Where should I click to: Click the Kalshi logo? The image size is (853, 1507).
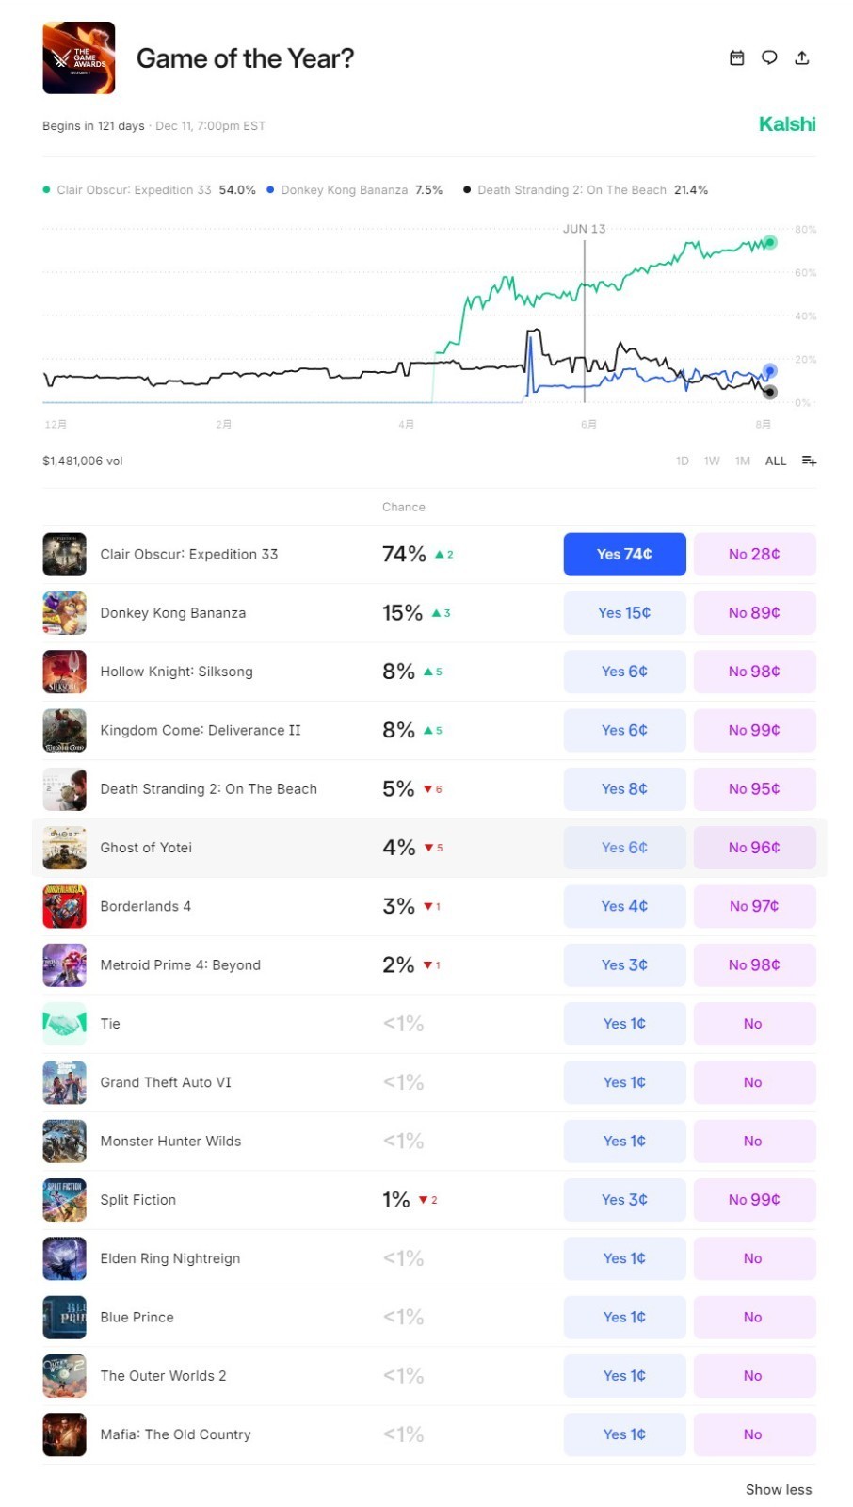(787, 124)
